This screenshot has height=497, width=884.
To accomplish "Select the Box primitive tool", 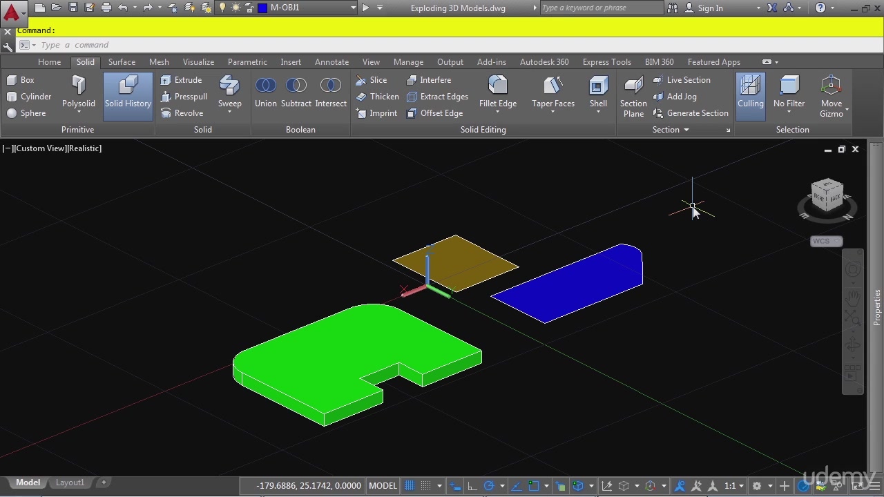I will (21, 80).
